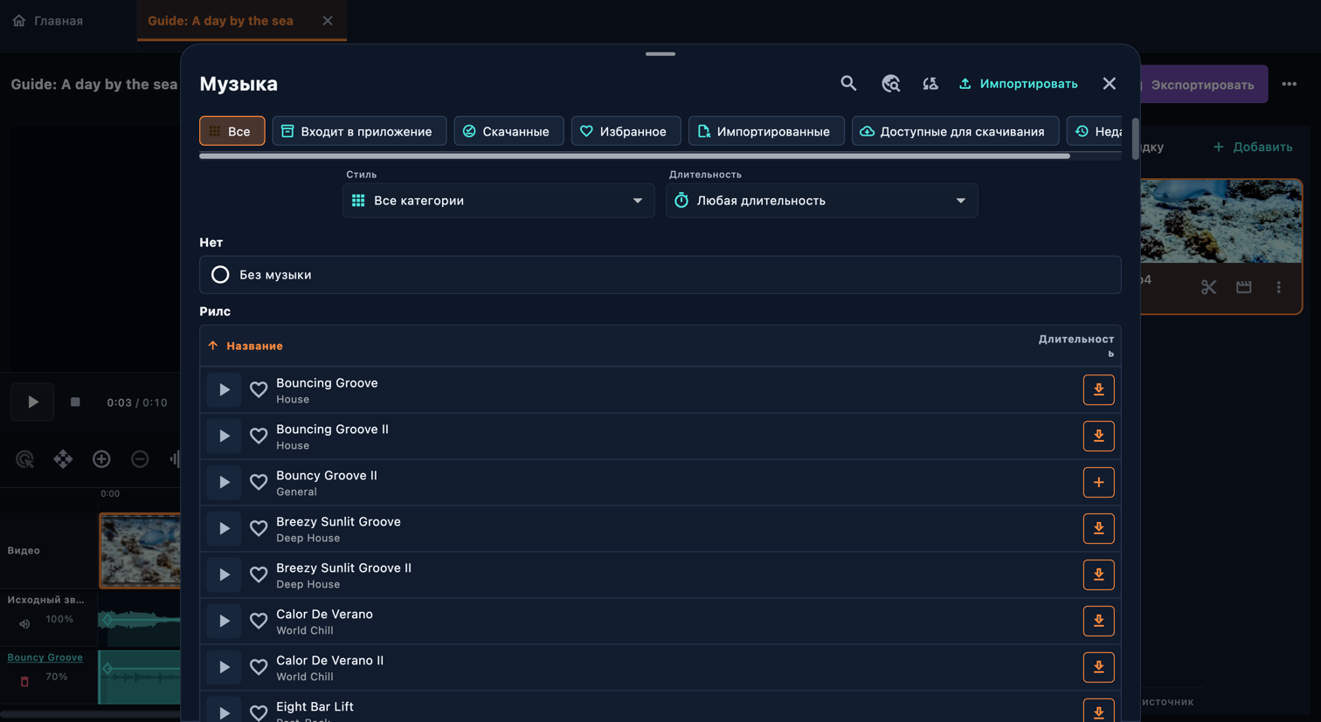Delete Bouncy Groove track with trash icon
The image size is (1321, 722).
[x=24, y=681]
